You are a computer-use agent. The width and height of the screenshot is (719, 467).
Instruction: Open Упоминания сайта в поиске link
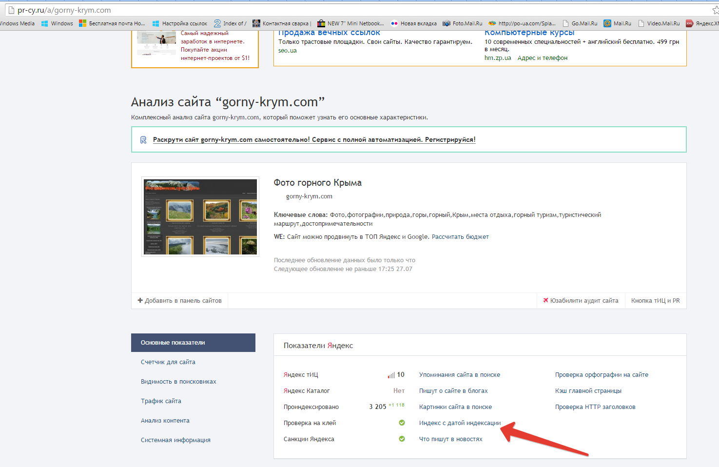tap(460, 375)
